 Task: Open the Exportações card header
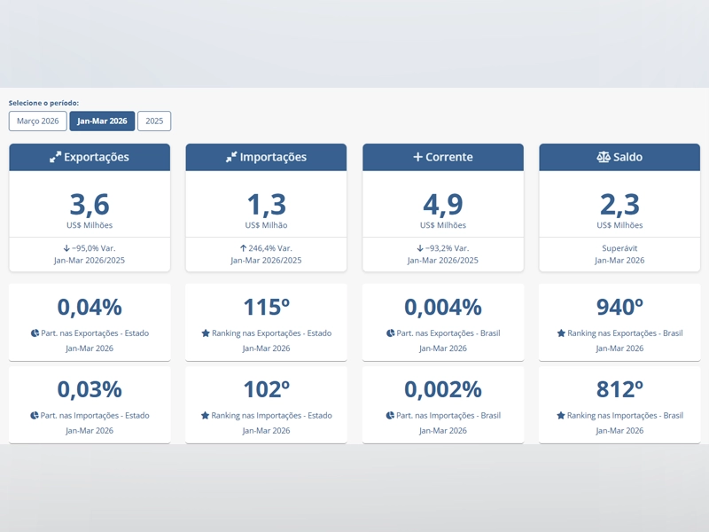pyautogui.click(x=90, y=157)
